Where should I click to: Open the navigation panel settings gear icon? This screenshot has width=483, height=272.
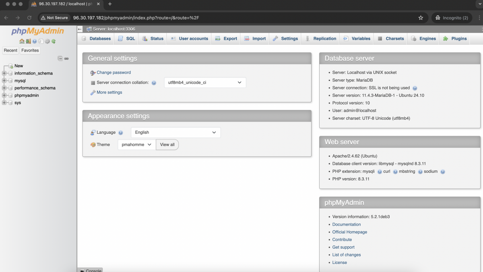47,41
